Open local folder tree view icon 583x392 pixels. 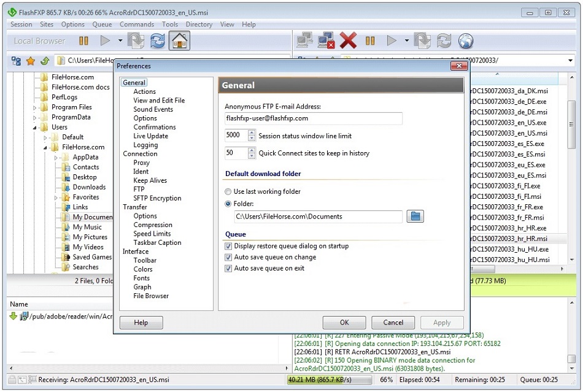coord(16,61)
